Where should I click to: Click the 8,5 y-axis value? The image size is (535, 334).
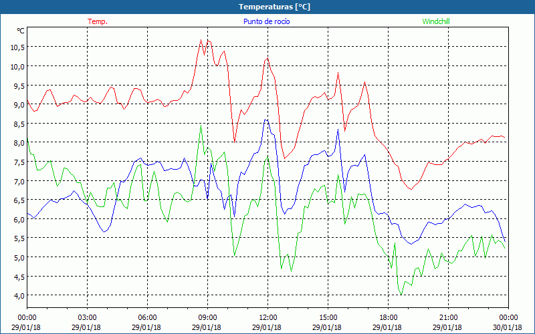(19, 124)
